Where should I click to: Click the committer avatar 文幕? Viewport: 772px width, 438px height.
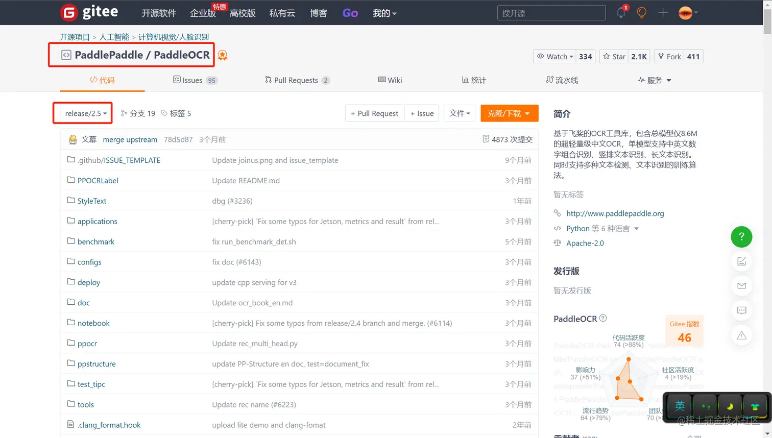coord(73,139)
